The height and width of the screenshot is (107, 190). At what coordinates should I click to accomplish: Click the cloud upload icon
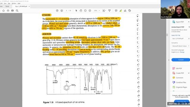click(x=8, y=11)
